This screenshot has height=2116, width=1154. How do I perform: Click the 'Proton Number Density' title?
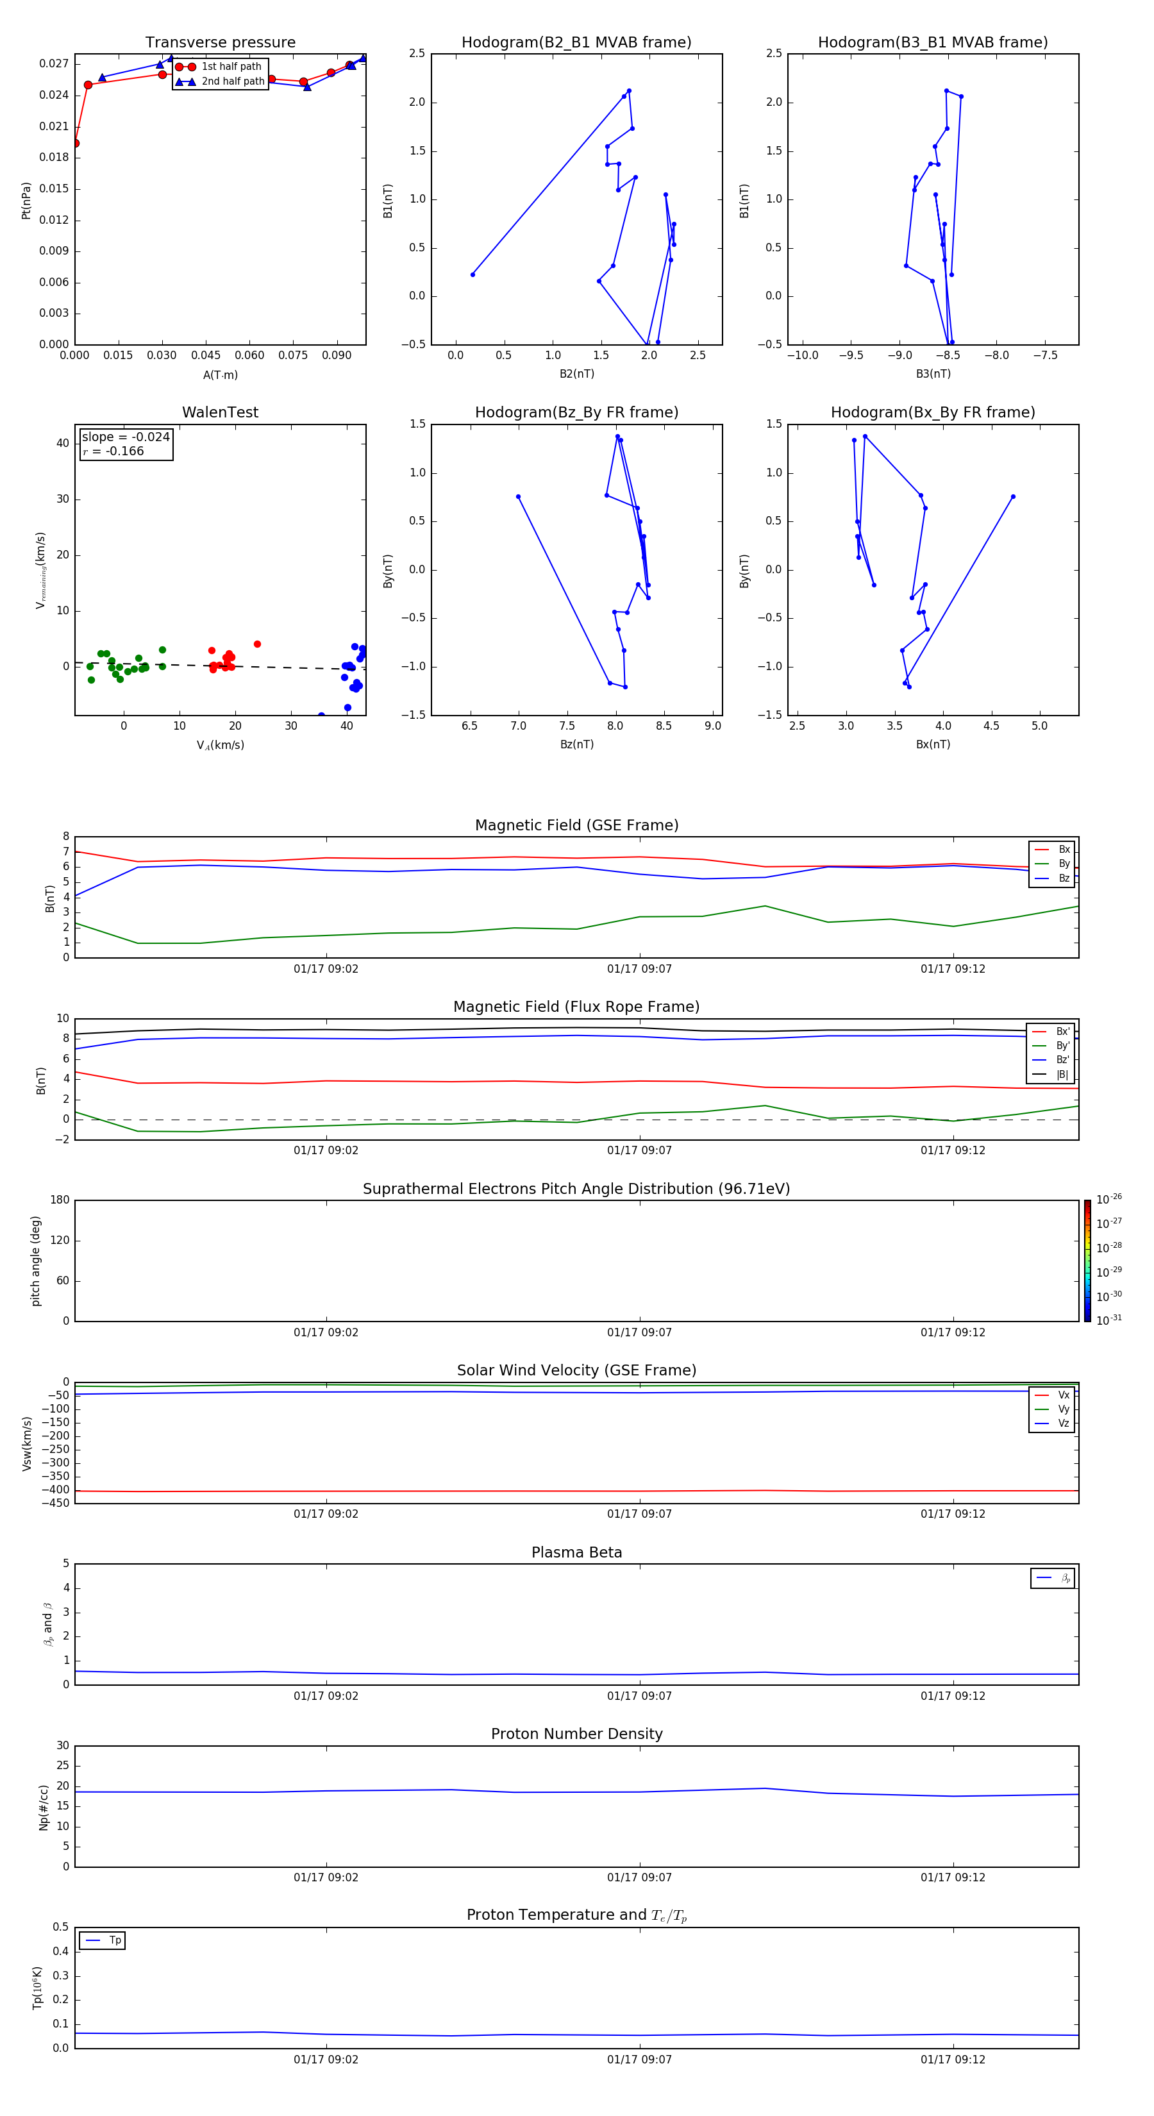576,1734
